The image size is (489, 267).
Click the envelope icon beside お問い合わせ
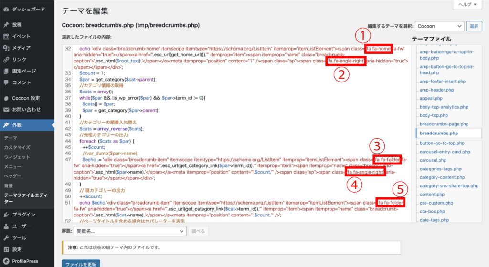[x=6, y=110]
